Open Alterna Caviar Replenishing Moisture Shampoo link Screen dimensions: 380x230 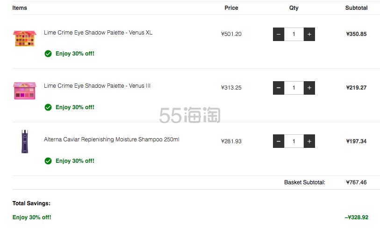tap(112, 139)
